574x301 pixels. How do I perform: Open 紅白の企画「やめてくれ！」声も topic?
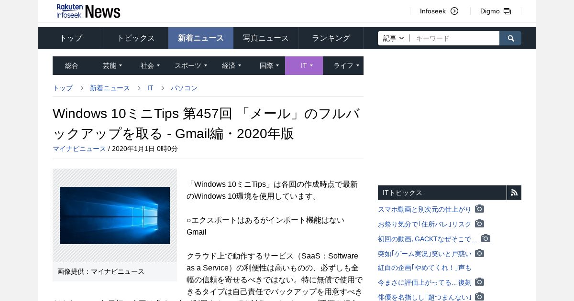[425, 268]
